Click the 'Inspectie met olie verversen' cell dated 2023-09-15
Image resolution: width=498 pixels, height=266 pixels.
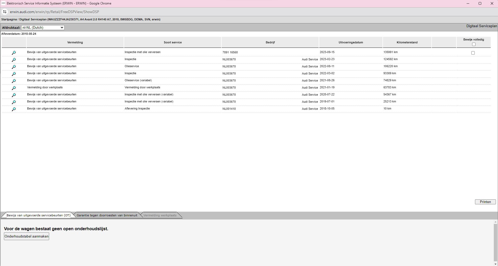click(x=142, y=52)
